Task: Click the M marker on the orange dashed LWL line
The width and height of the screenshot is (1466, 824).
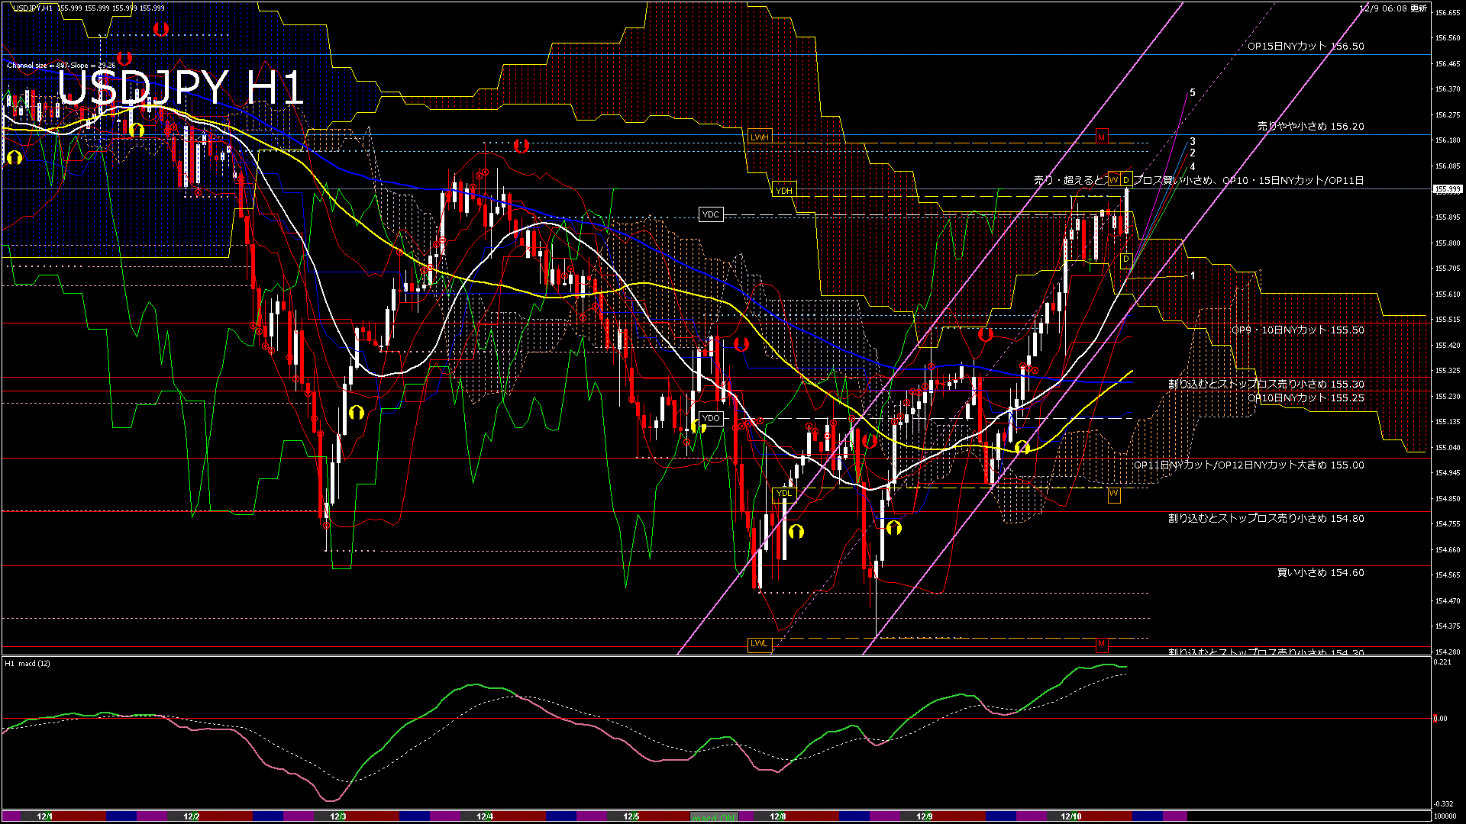Action: (1101, 644)
